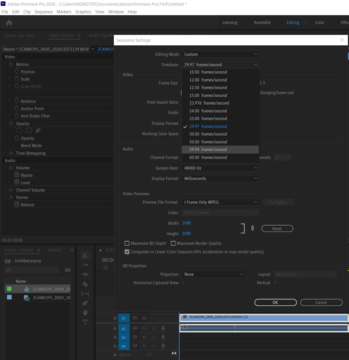The image size is (349, 360).
Task: Open the VR Projection dropdown
Action: tap(213, 274)
